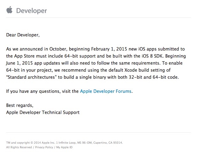The width and height of the screenshot is (197, 155).
Task: Click the 'Dear Developer,' greeting
Action: (x=23, y=35)
